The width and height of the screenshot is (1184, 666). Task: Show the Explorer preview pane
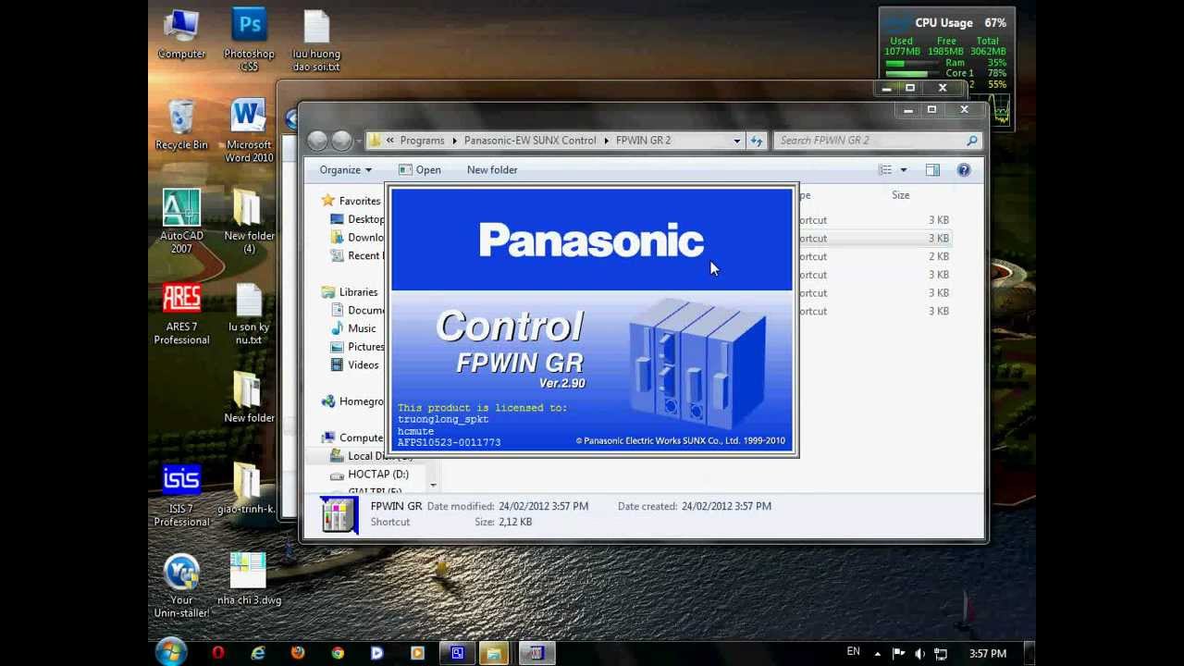tap(932, 170)
